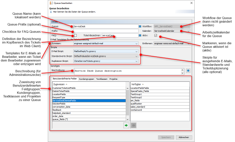
Task: Click the Speichern button
Action: click(166, 137)
